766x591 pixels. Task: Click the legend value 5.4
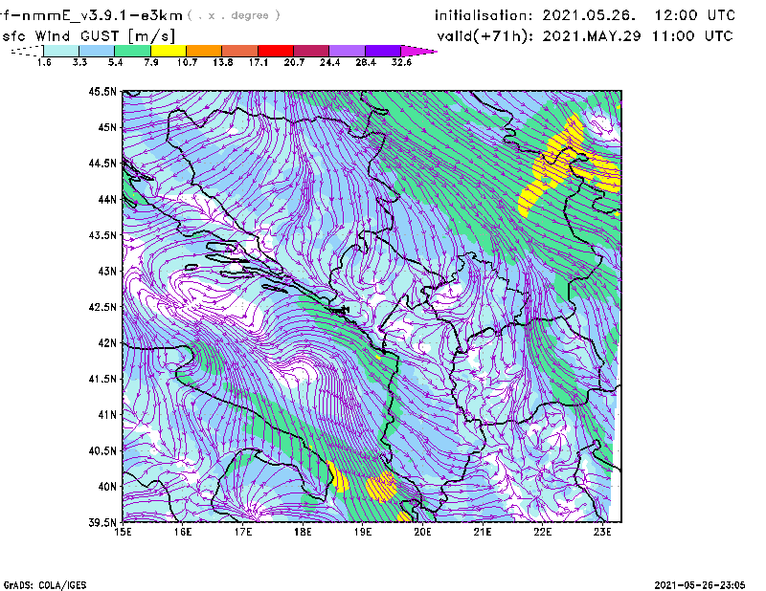point(115,62)
